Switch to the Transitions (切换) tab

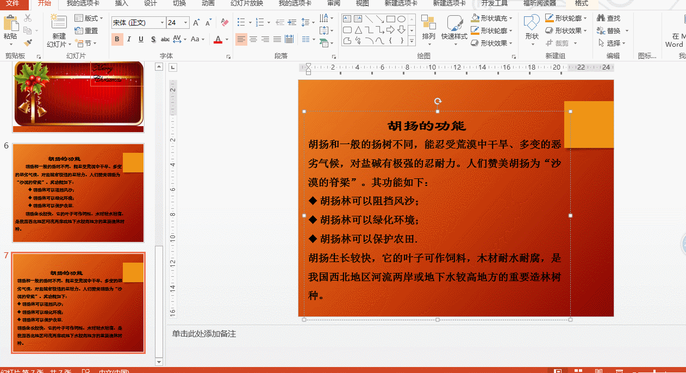(179, 3)
